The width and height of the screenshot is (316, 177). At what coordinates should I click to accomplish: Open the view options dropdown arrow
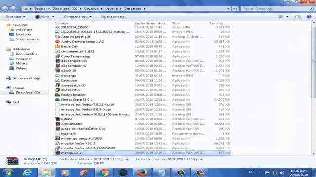(287, 17)
